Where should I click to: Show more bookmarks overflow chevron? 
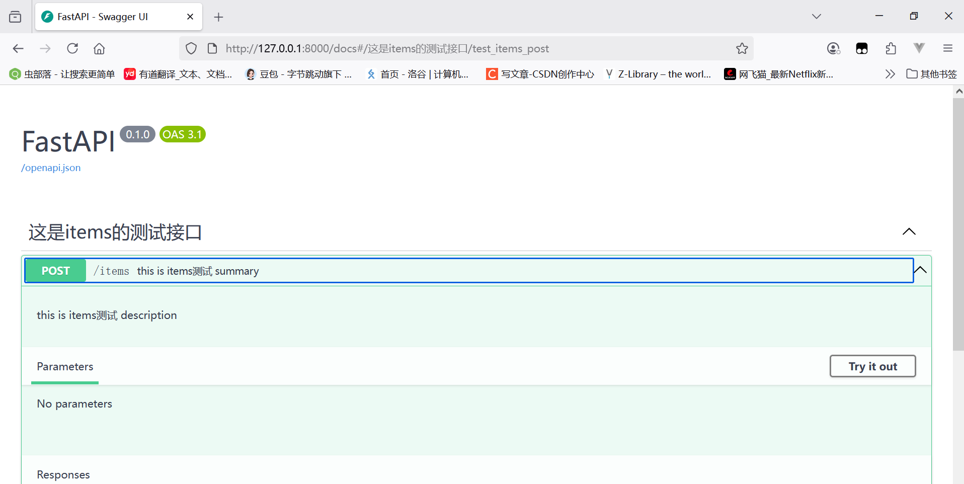click(x=890, y=74)
